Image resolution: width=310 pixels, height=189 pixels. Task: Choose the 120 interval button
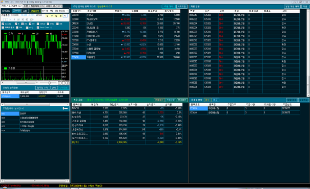[32, 19]
